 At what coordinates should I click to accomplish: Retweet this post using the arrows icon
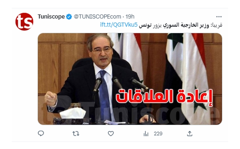tap(76, 134)
